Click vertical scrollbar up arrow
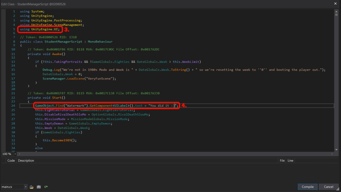 coord(336,11)
